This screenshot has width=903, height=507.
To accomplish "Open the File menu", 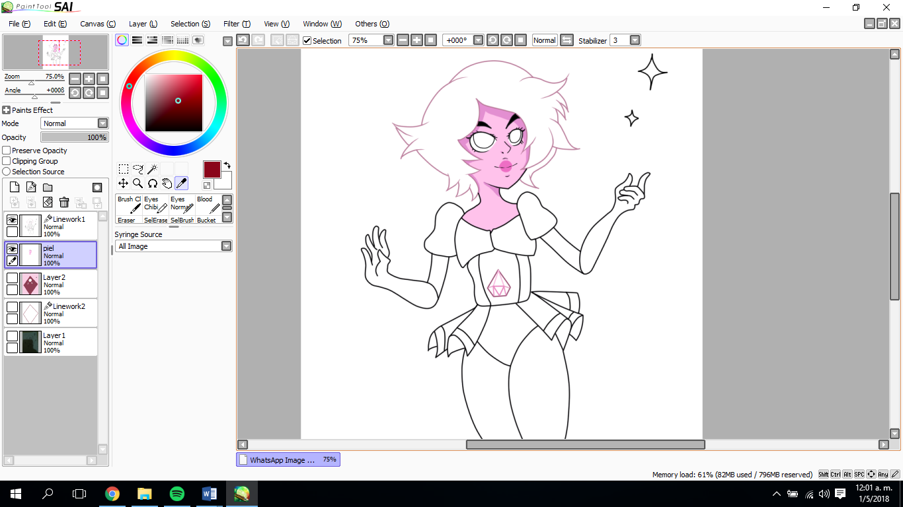I will pos(19,24).
